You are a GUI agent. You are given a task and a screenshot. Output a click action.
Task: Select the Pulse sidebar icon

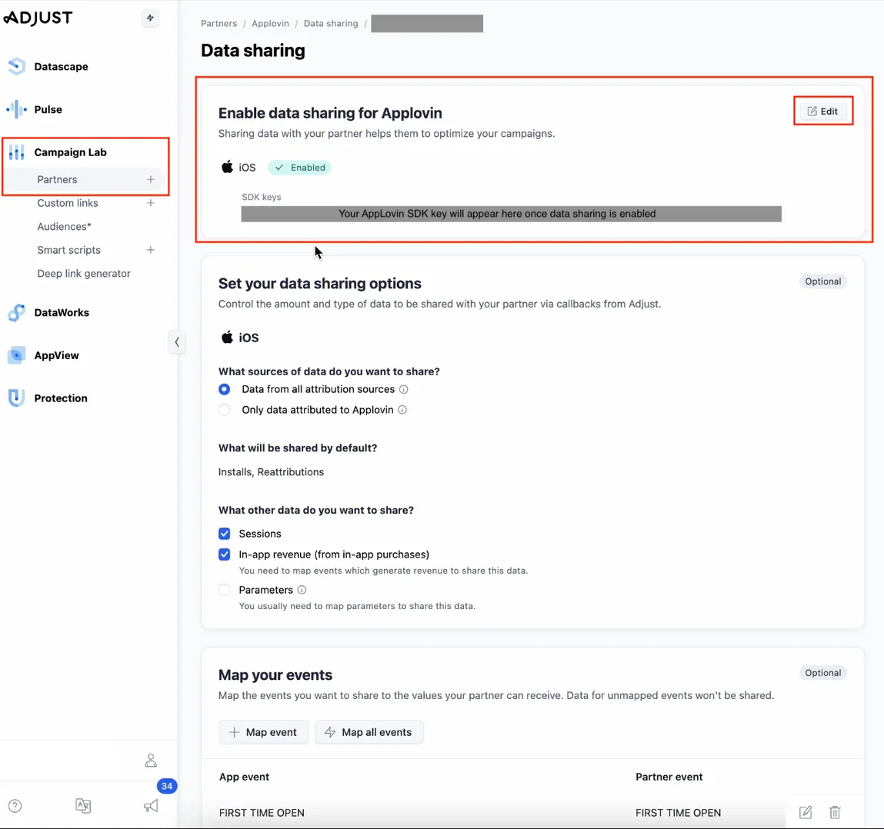(x=16, y=109)
